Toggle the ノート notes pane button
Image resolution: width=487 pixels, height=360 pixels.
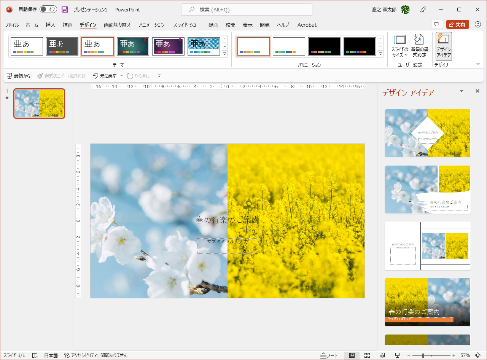(329, 355)
